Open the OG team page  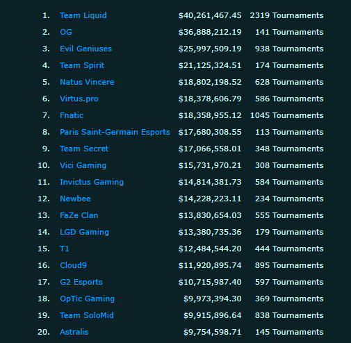[66, 32]
